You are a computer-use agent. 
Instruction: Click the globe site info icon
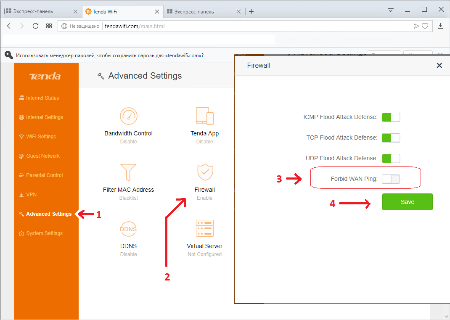64,26
